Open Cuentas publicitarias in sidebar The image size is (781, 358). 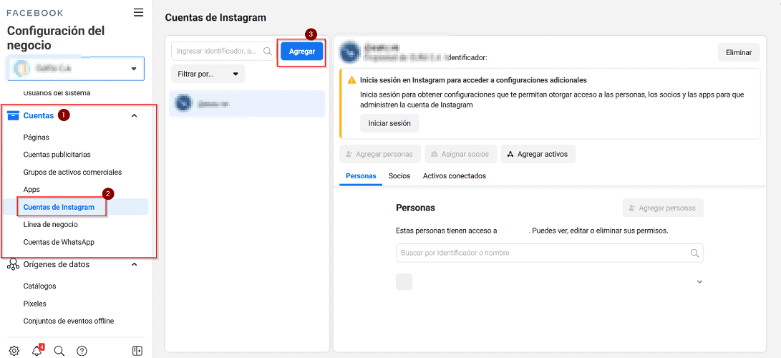click(x=57, y=155)
